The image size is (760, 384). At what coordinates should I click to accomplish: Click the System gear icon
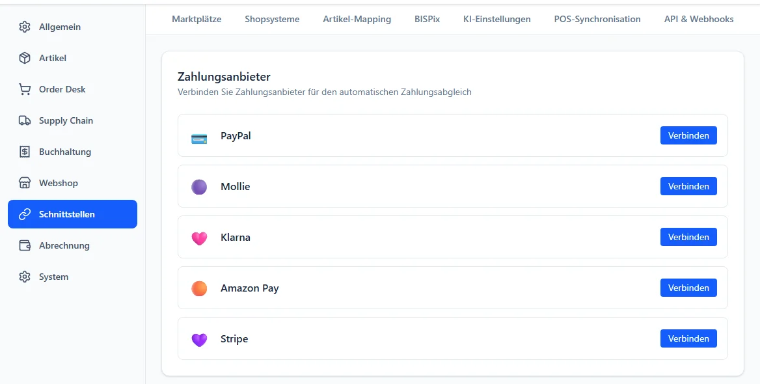click(24, 277)
